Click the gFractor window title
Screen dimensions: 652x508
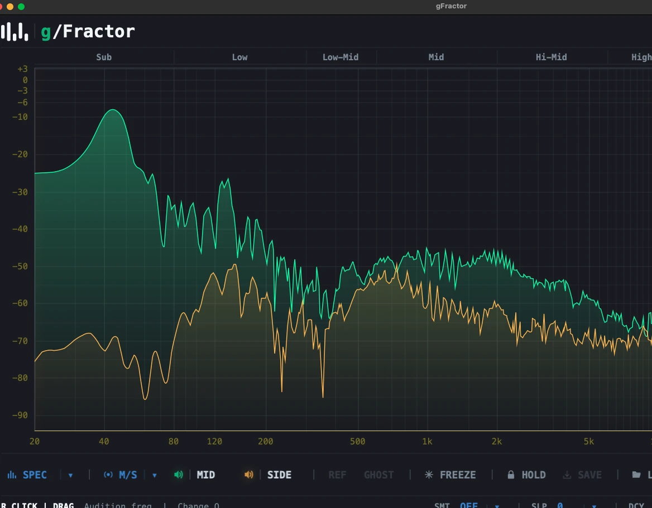click(450, 6)
